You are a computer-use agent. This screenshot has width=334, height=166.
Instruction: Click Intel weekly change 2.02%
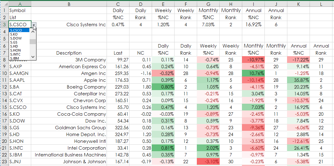pos(208,148)
